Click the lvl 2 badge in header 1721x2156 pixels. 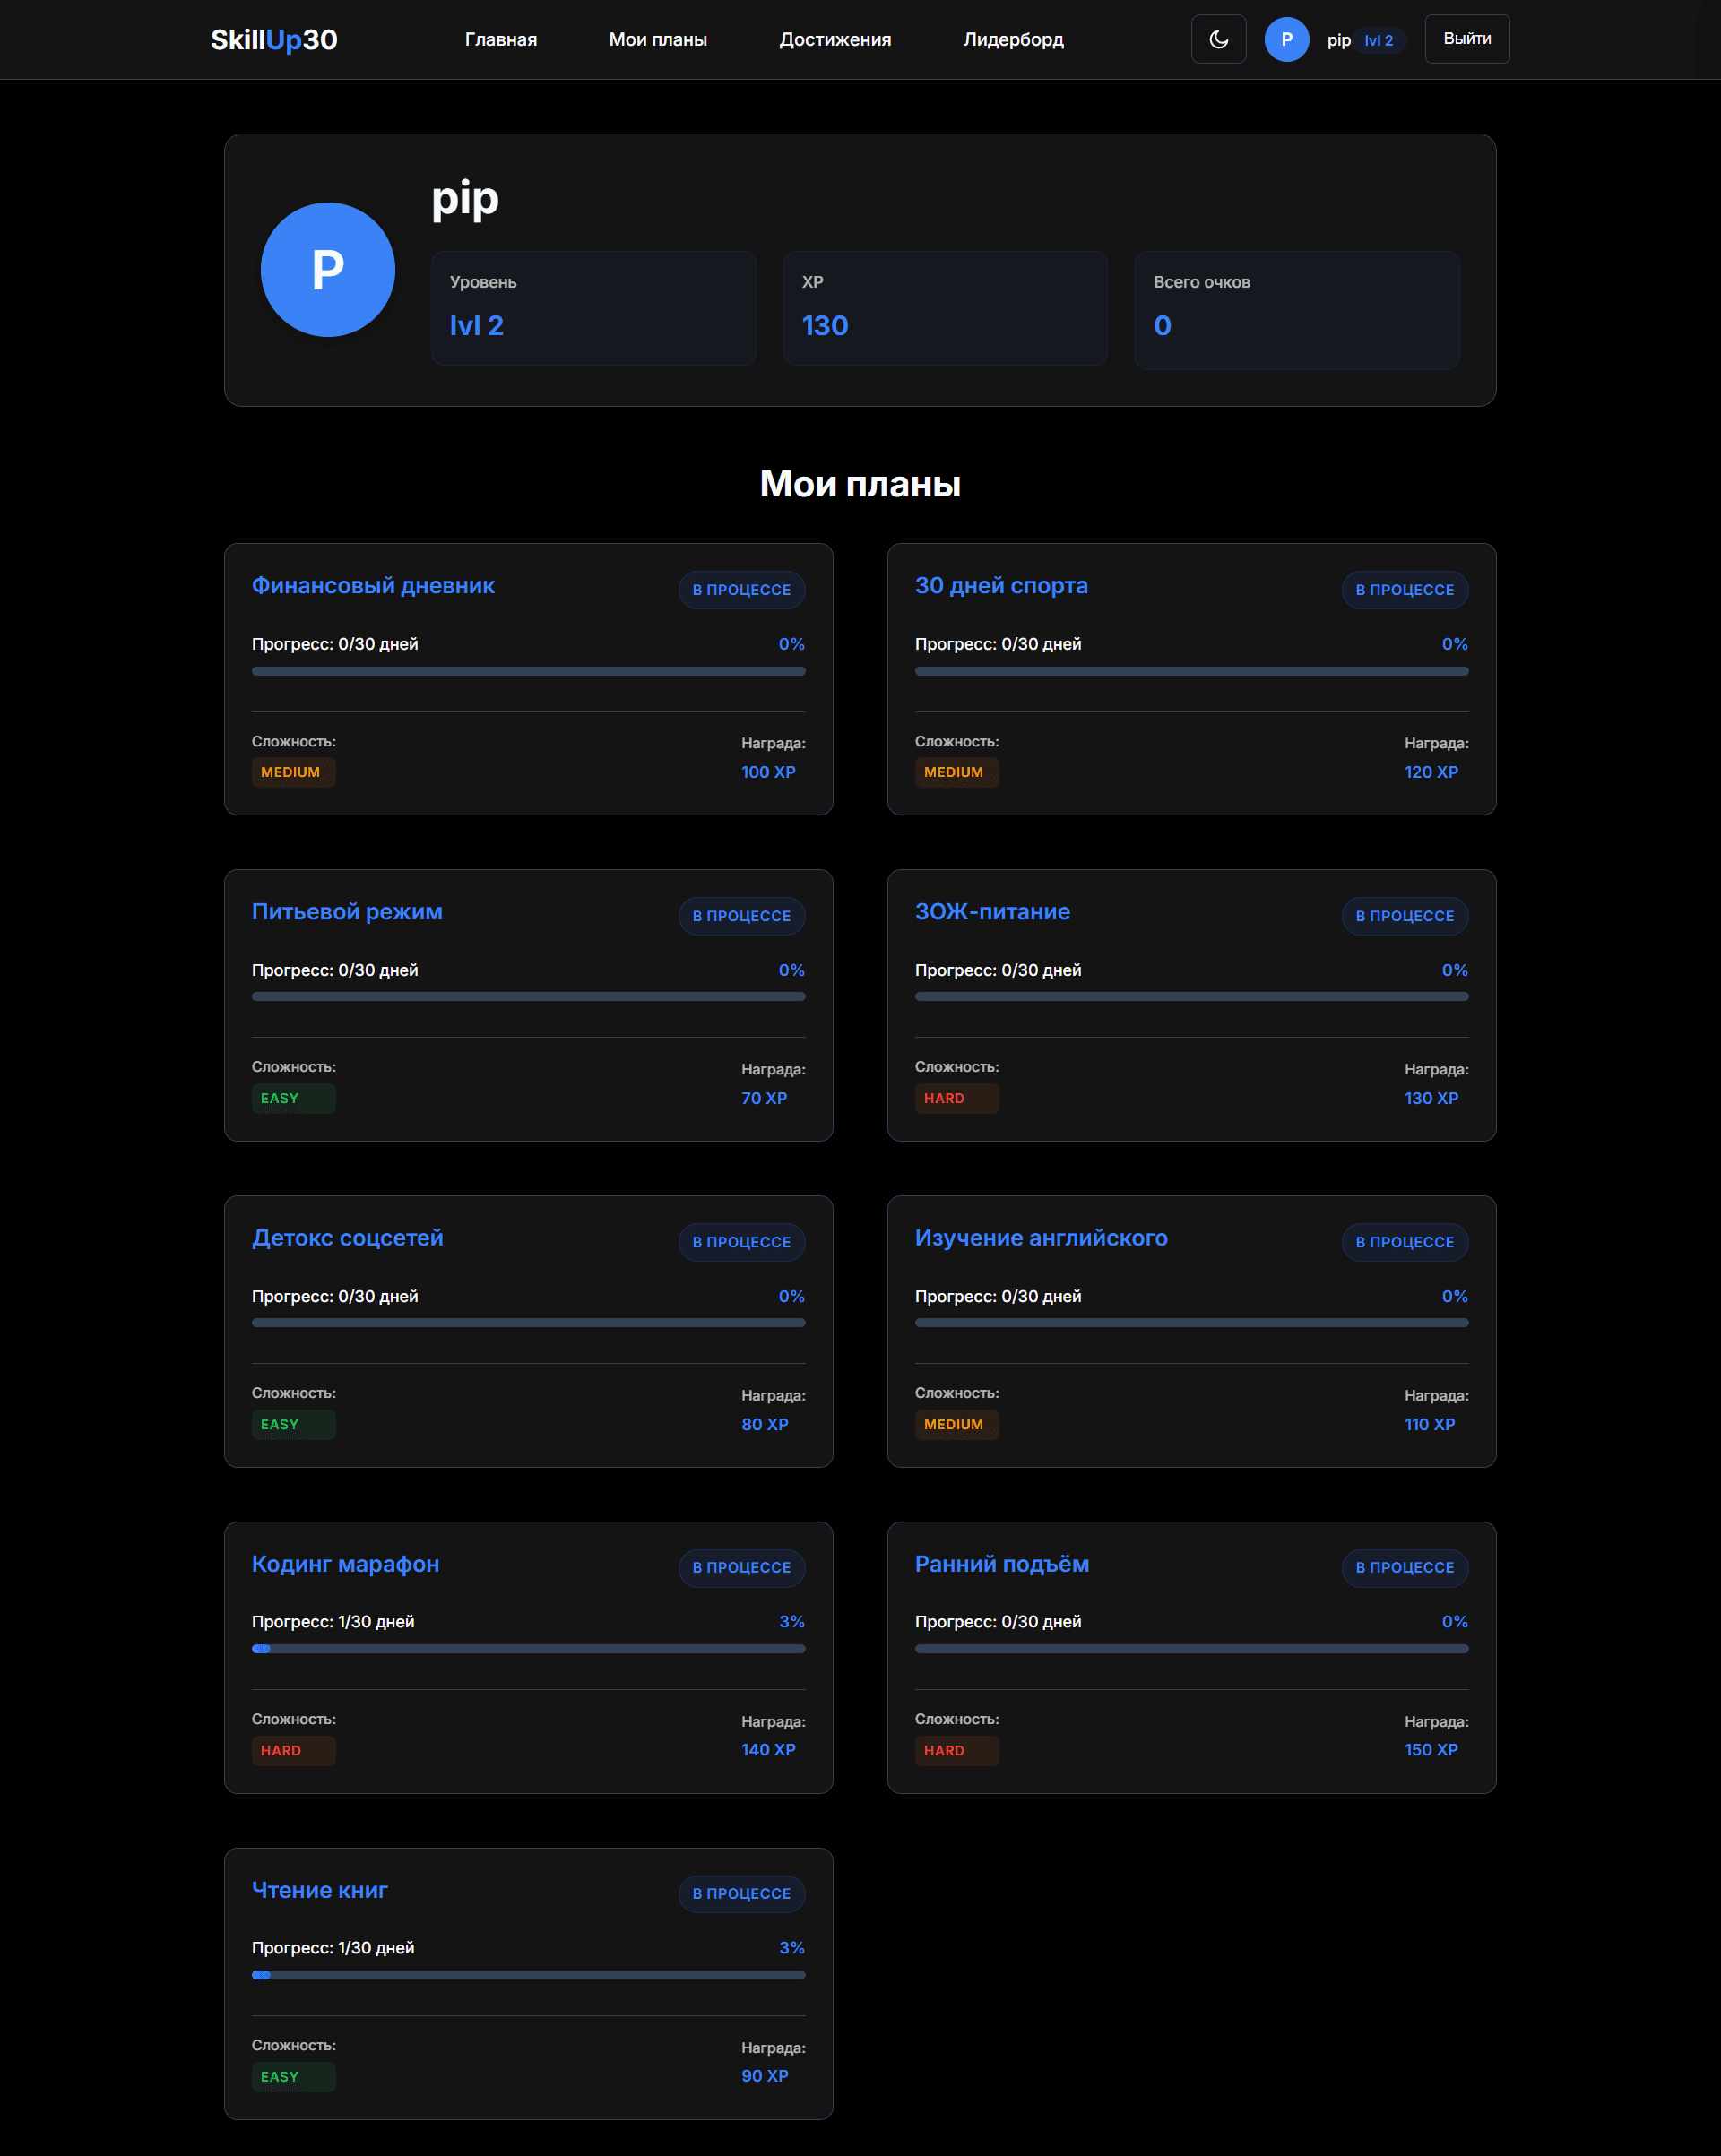1378,41
